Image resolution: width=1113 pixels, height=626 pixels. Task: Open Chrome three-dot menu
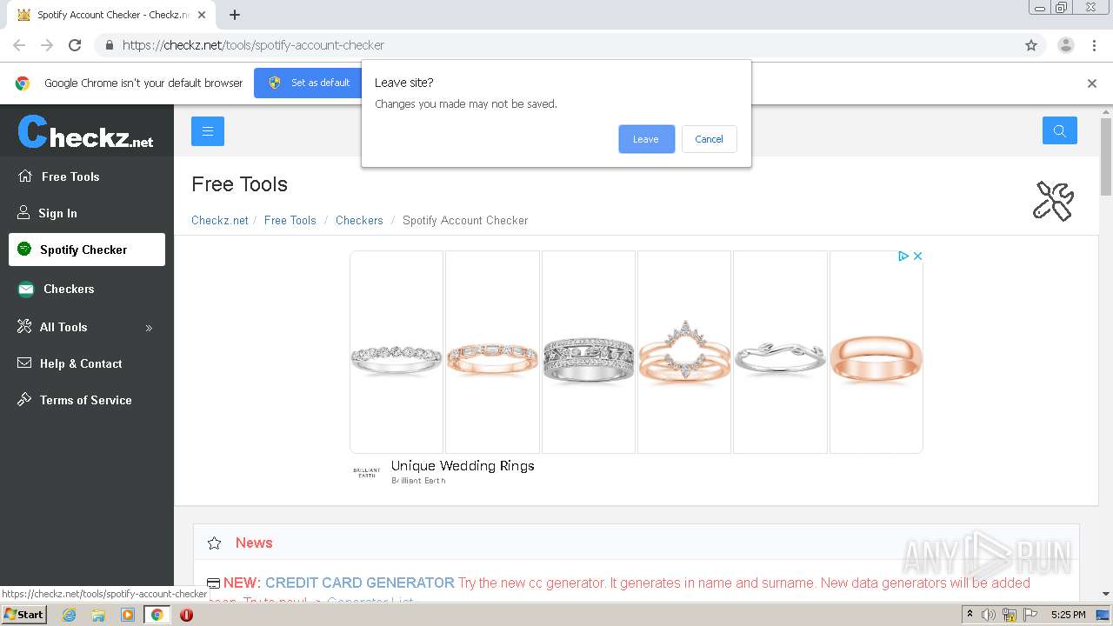1094,45
